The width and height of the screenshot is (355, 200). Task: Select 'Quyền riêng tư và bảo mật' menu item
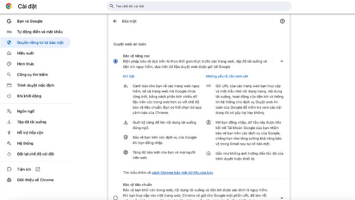[x=35, y=42]
